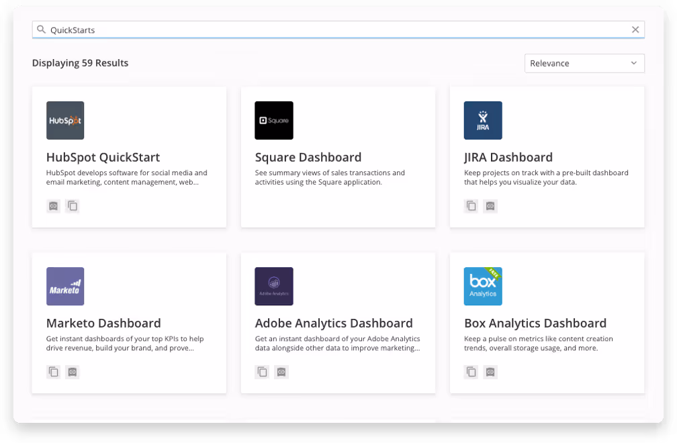Click Marketo card's pages copy icon
Viewport: 677px width, 443px height.
coord(53,372)
